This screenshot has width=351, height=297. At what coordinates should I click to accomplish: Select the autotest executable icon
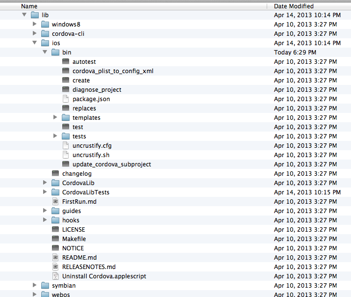tap(66, 61)
